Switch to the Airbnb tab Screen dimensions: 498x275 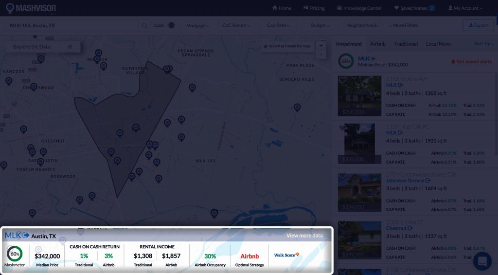coord(377,44)
